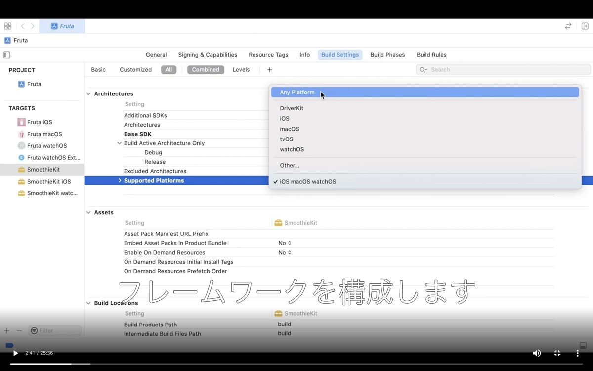
Task: Open the Info tab
Action: pos(305,55)
